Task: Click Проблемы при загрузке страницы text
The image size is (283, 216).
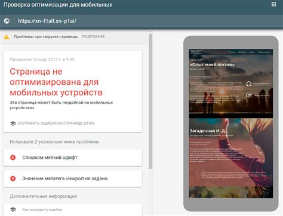Action: tap(46, 36)
